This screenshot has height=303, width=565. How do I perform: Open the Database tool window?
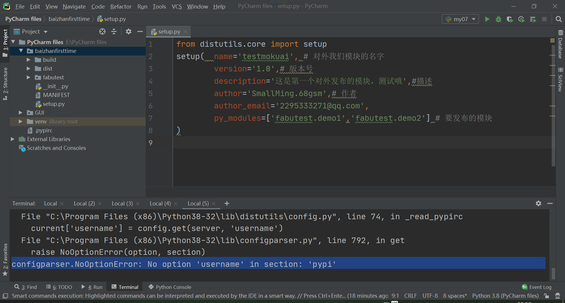560,44
